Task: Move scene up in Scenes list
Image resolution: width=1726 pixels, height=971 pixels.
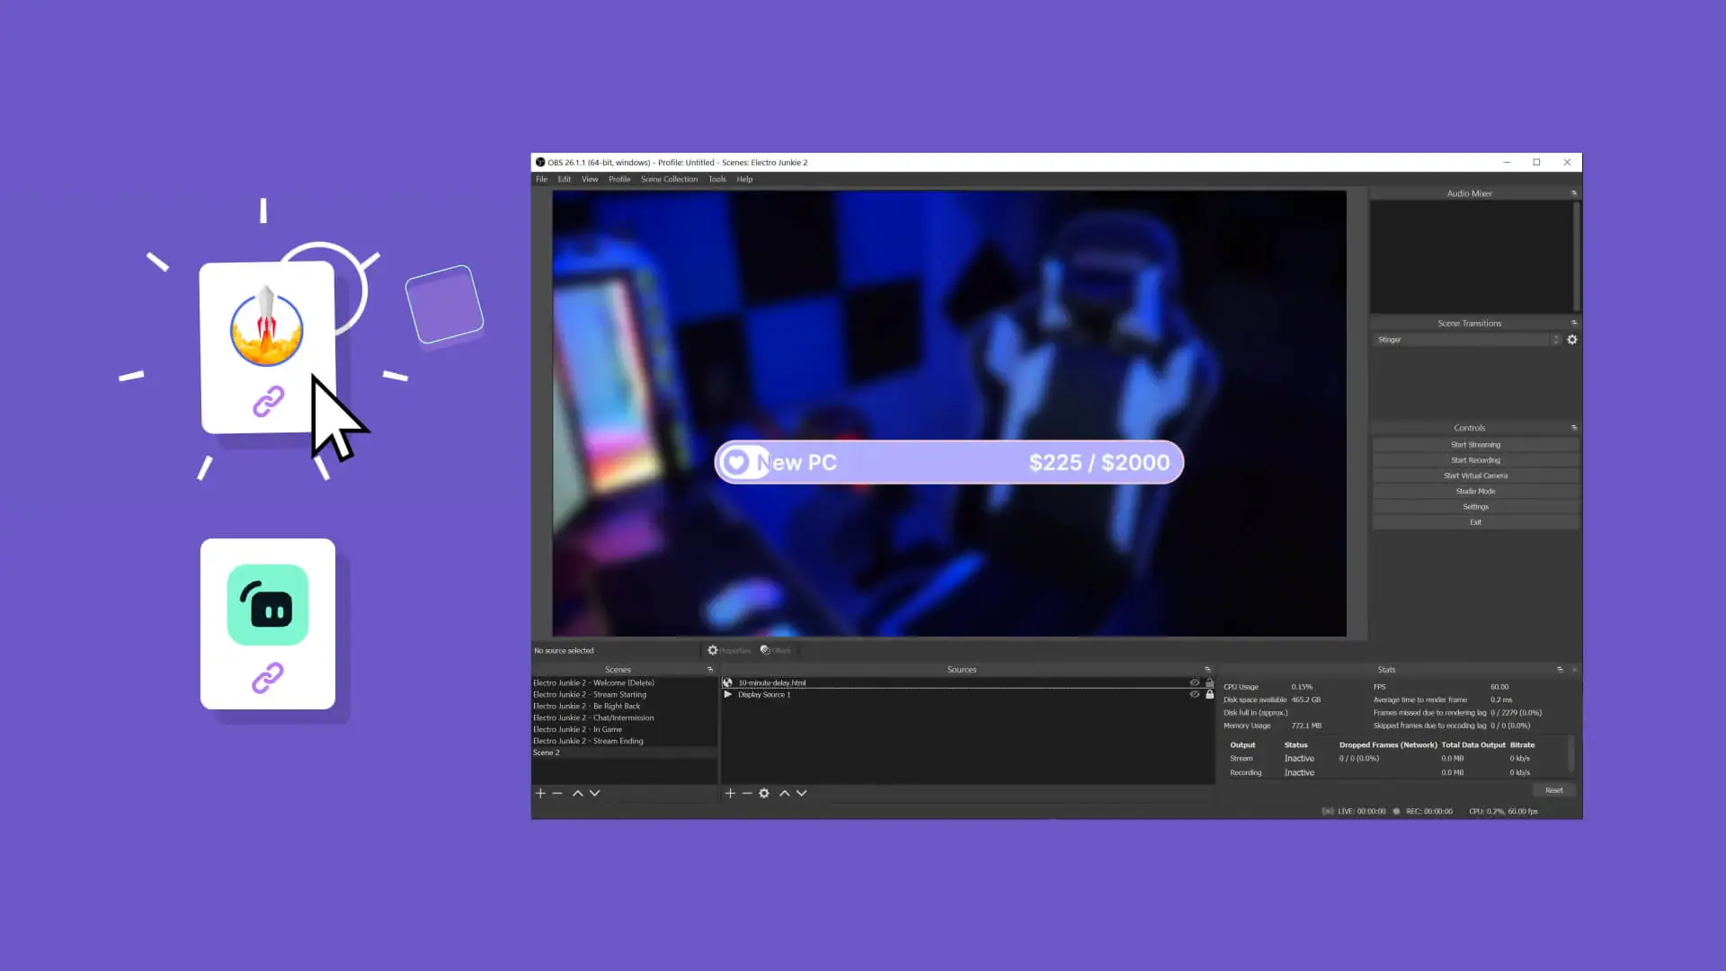Action: point(578,793)
